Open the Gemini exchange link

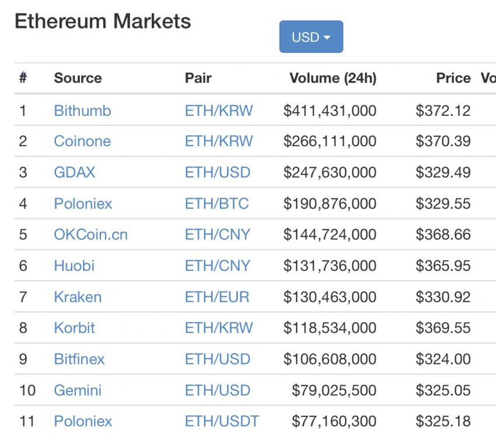click(x=78, y=390)
